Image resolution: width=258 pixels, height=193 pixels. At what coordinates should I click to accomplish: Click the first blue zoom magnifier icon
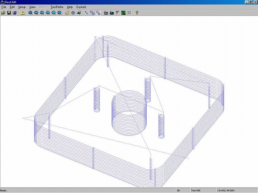click(30, 13)
